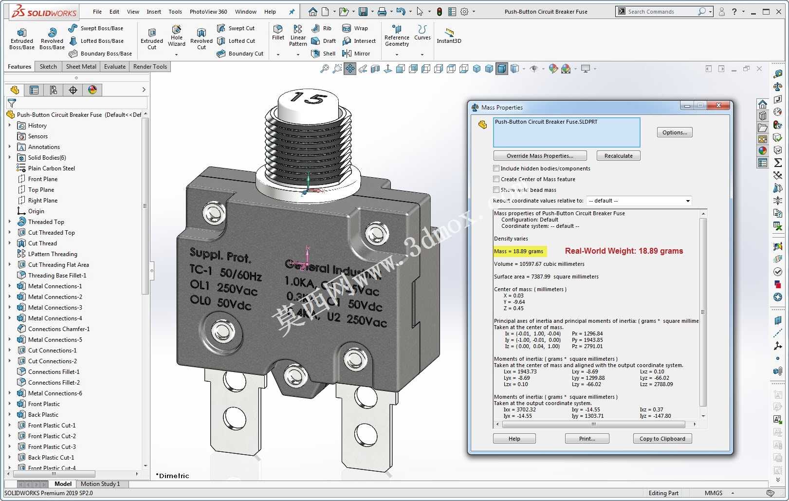This screenshot has height=501, width=789.
Task: Switch to the Sheet Metal tab
Action: click(x=81, y=67)
